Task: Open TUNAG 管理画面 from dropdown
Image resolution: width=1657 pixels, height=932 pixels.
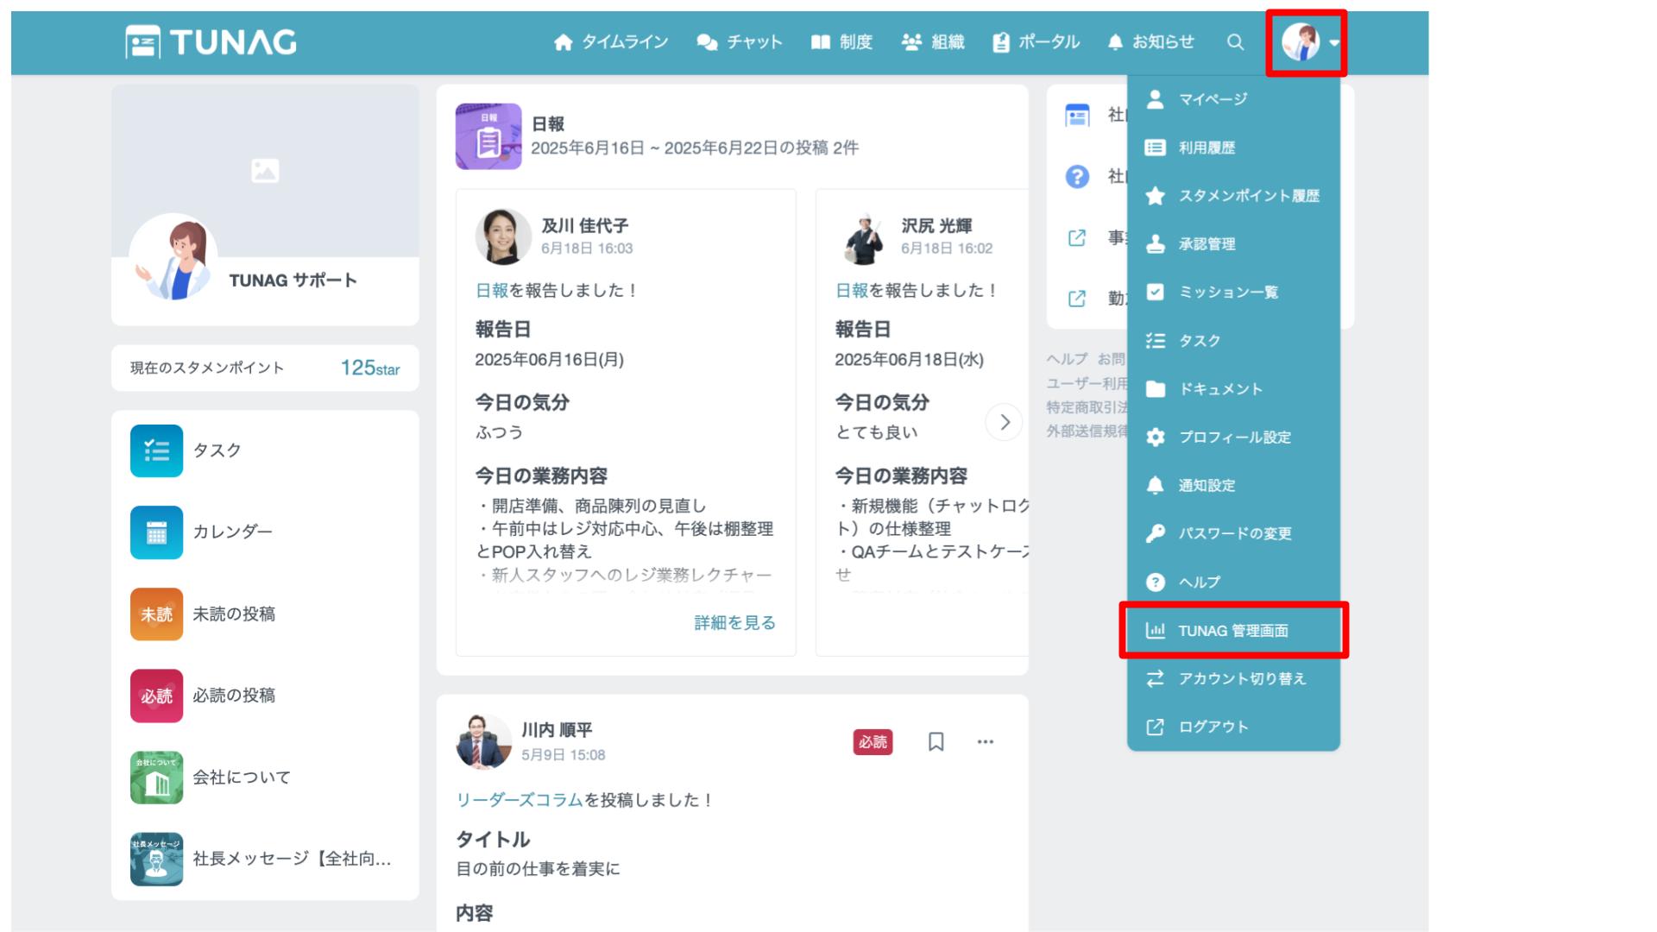Action: point(1233,631)
